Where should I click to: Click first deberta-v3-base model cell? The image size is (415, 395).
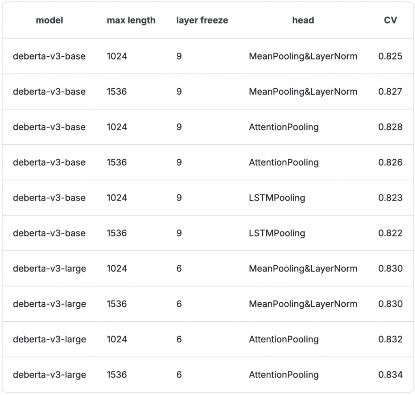coord(49,56)
